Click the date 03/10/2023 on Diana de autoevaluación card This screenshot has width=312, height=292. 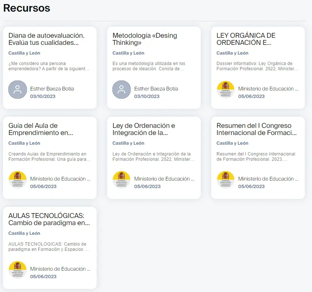click(43, 96)
